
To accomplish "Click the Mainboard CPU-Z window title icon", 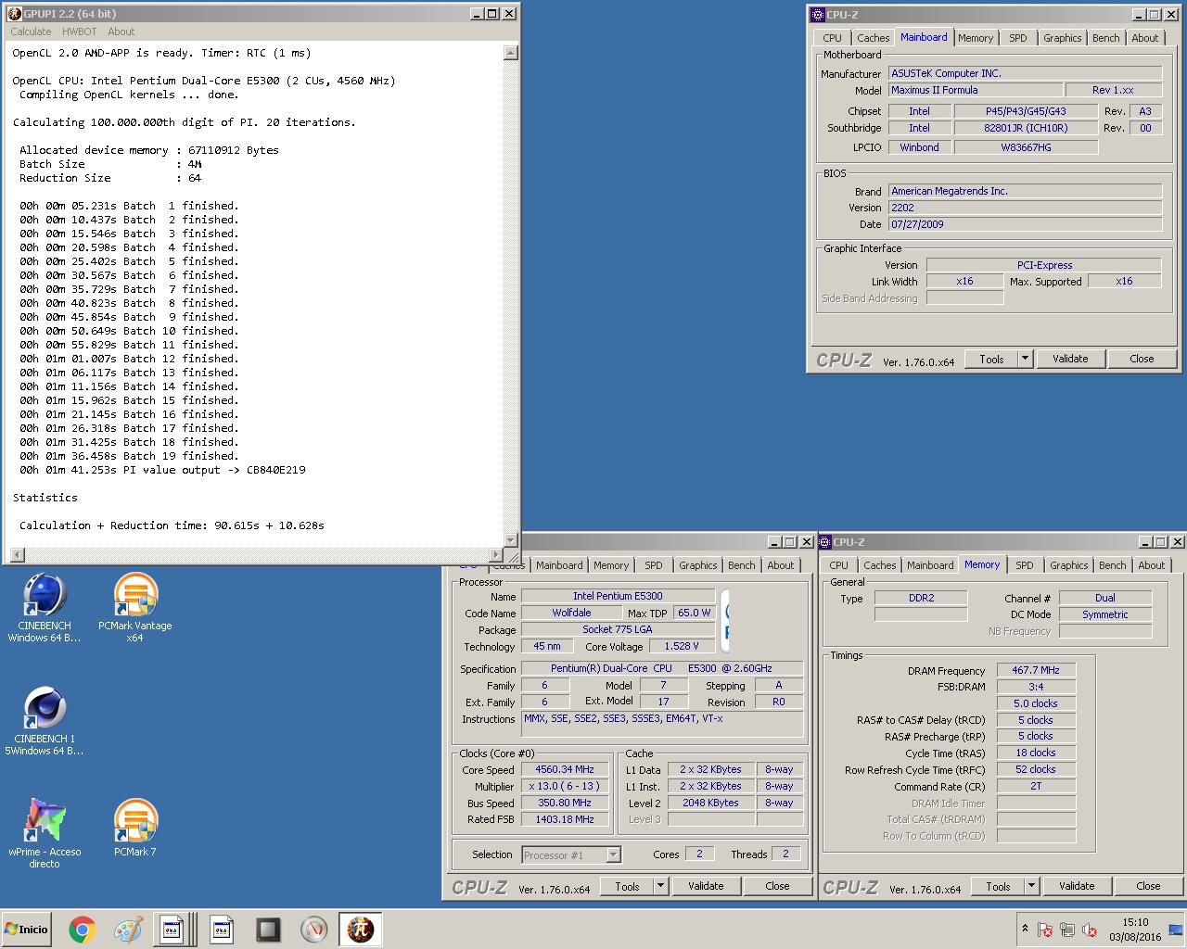I will pyautogui.click(x=817, y=15).
